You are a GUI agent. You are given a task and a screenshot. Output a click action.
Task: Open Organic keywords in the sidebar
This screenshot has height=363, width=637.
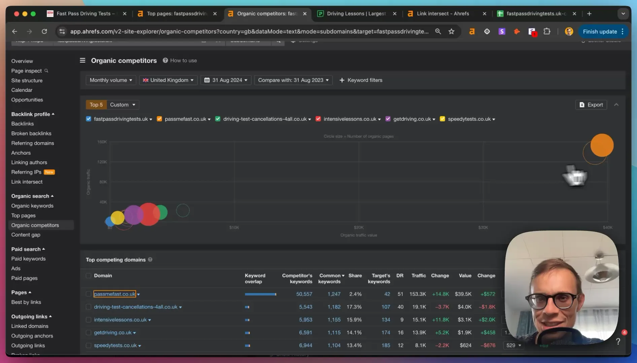[32, 206]
